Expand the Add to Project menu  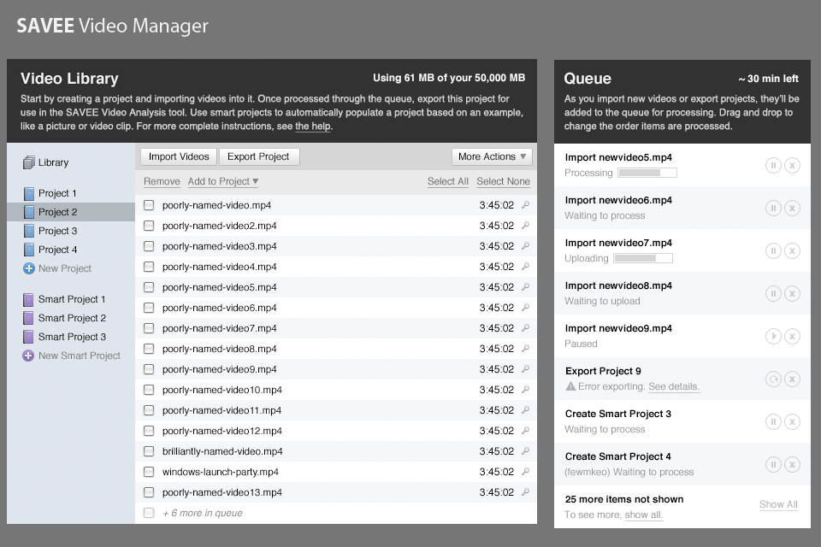click(x=223, y=181)
